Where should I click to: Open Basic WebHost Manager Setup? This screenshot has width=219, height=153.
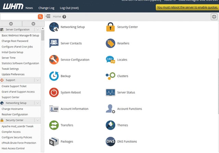(21, 35)
